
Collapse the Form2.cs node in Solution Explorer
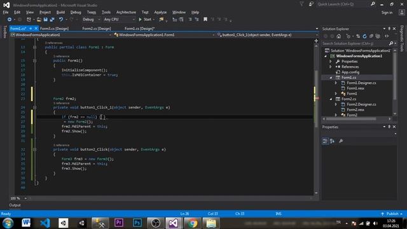pyautogui.click(x=331, y=99)
